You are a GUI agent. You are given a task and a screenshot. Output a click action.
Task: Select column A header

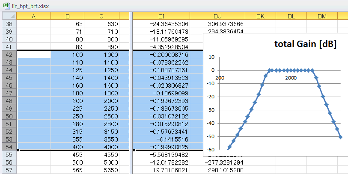pyautogui.click(x=33, y=16)
